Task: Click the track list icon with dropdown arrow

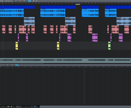Action: click(x=34, y=1)
